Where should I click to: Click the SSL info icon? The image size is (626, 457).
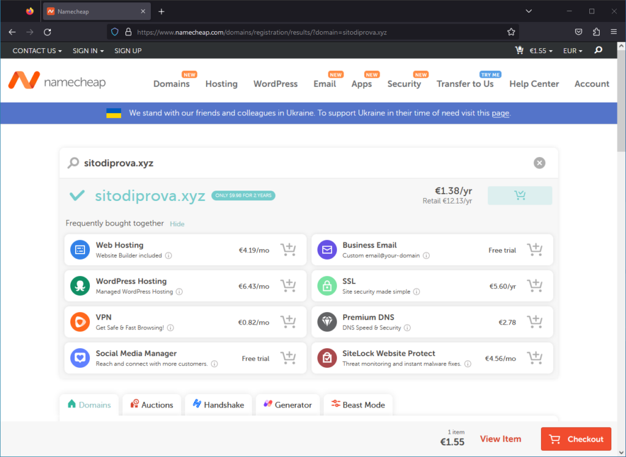pyautogui.click(x=416, y=292)
